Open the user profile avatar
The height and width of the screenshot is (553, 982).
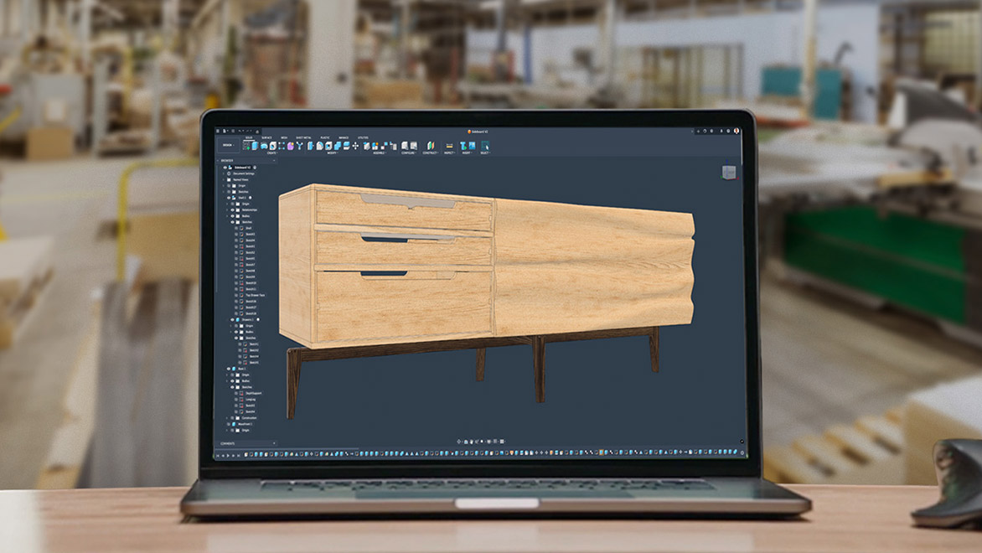tap(736, 131)
